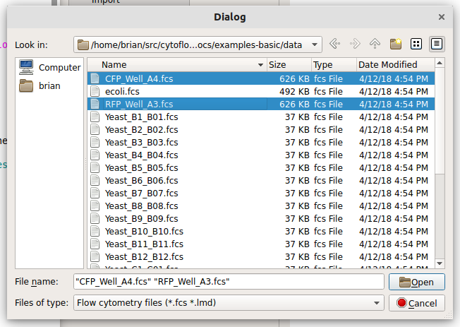Select the file name Yeast_B10_B10.fcs

click(x=145, y=231)
